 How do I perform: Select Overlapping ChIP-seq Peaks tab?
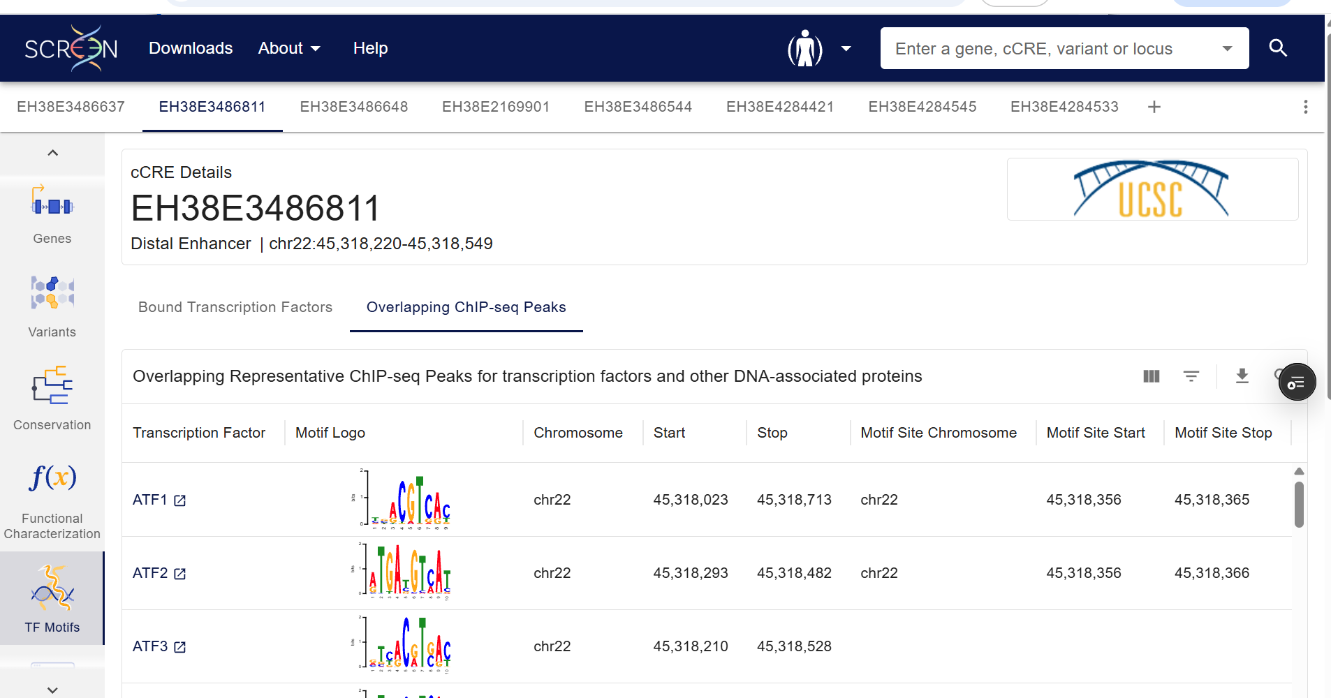pyautogui.click(x=466, y=307)
